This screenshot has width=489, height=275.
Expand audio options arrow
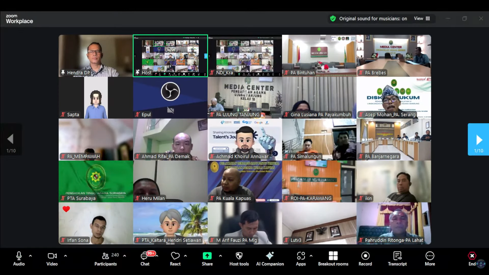coord(30,256)
